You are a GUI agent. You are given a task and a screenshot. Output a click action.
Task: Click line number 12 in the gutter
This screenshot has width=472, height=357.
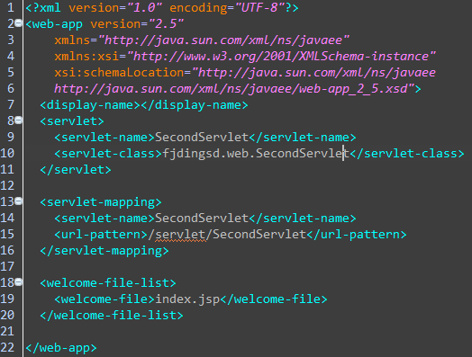click(7, 186)
